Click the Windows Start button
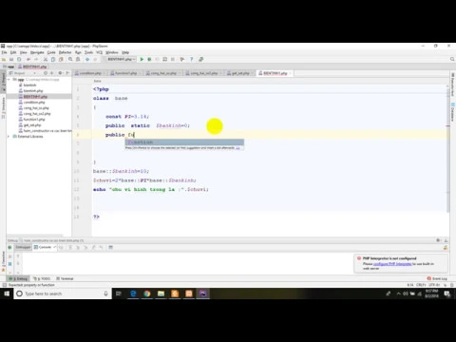The height and width of the screenshot is (342, 456). 7,294
